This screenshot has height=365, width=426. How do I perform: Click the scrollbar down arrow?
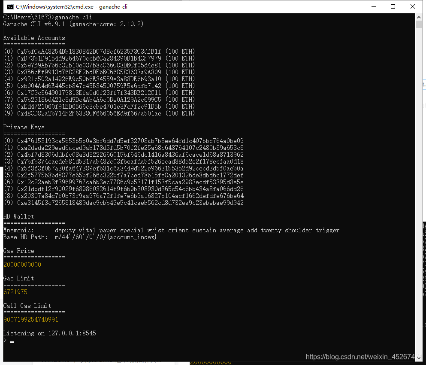point(419,358)
